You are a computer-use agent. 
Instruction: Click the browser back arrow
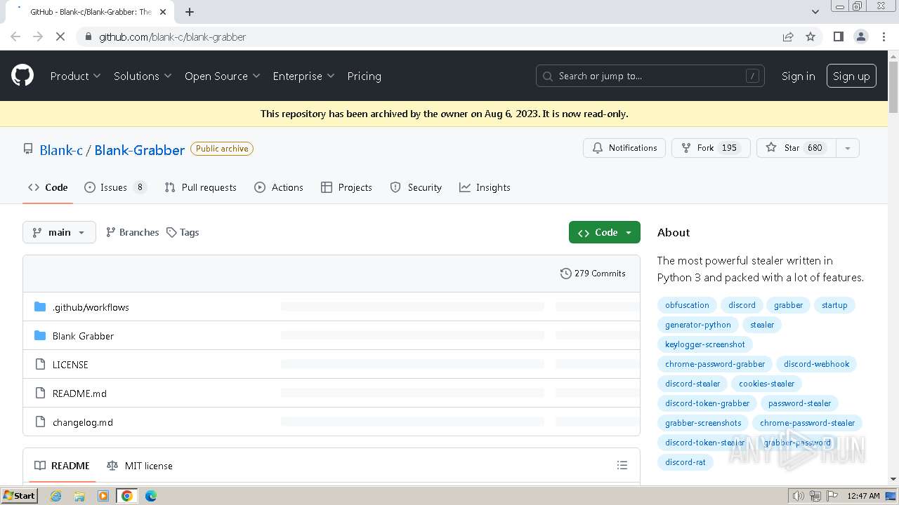coord(15,36)
